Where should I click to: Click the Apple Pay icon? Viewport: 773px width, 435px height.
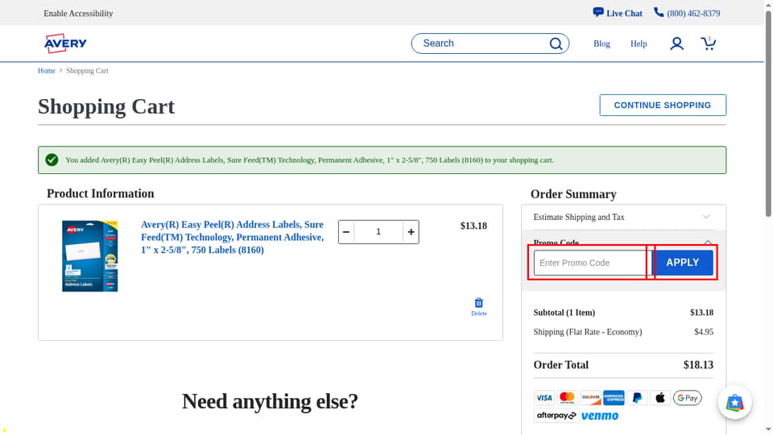660,397
